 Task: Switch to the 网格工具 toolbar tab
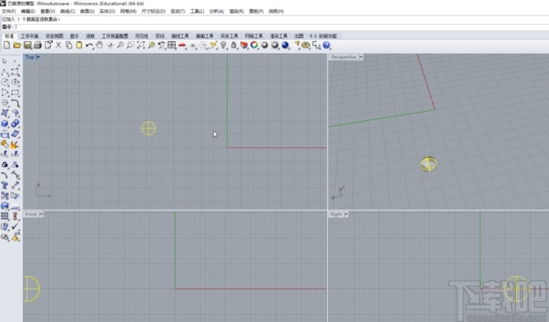254,36
